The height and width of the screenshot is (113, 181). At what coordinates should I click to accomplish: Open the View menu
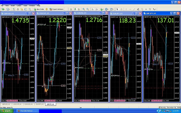(7, 6)
